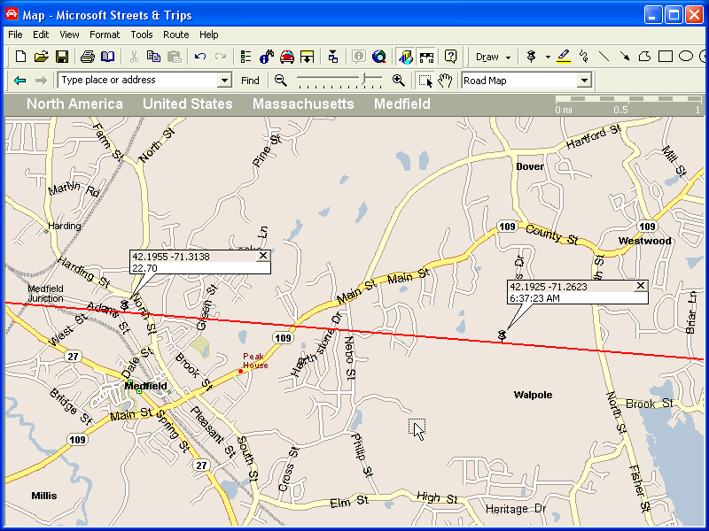Select the straight Line drawing tool
Screen dimensions: 709x531
tap(604, 57)
